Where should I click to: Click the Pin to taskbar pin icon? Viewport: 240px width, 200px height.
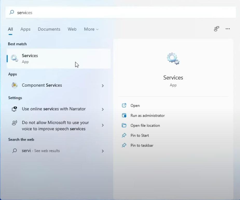pos(124,145)
